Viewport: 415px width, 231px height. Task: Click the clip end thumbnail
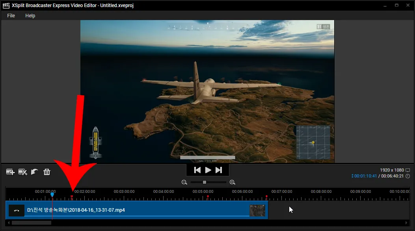click(257, 211)
